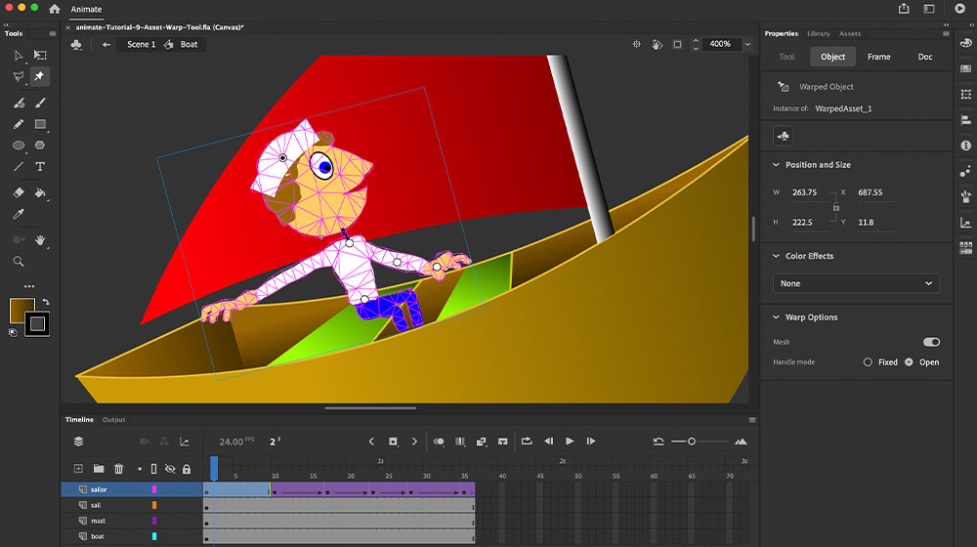Step forward one frame
Viewport: 977px width, 547px height.
tap(591, 442)
